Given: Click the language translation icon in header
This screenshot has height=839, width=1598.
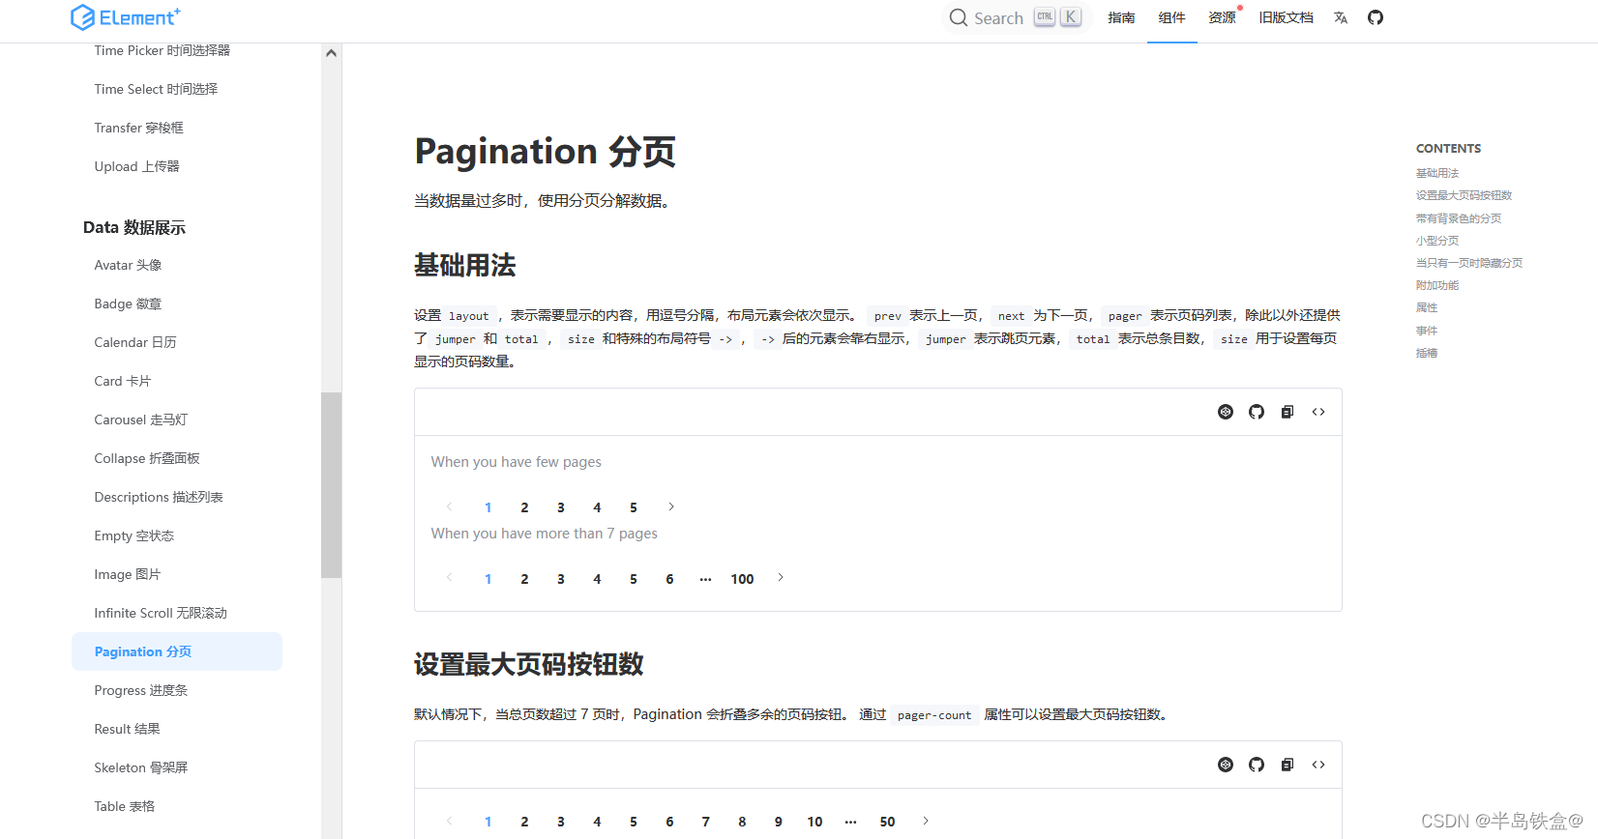Looking at the screenshot, I should tap(1341, 17).
